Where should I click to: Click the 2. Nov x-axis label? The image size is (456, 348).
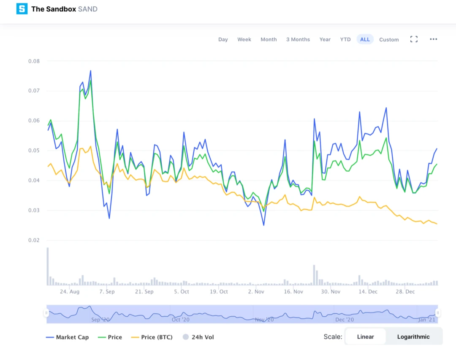coord(256,291)
